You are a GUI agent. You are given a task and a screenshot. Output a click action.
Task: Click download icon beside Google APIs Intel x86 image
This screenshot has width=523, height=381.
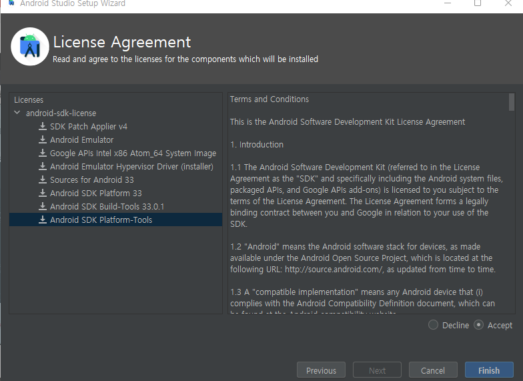(x=43, y=153)
